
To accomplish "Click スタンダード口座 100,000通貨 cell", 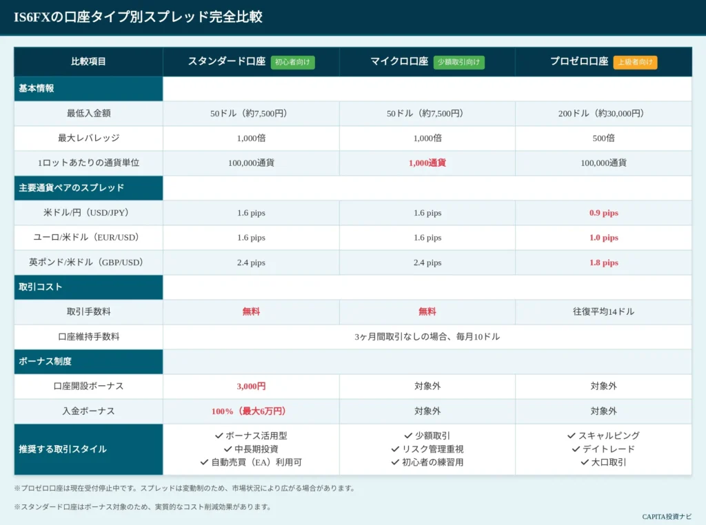I will point(251,163).
